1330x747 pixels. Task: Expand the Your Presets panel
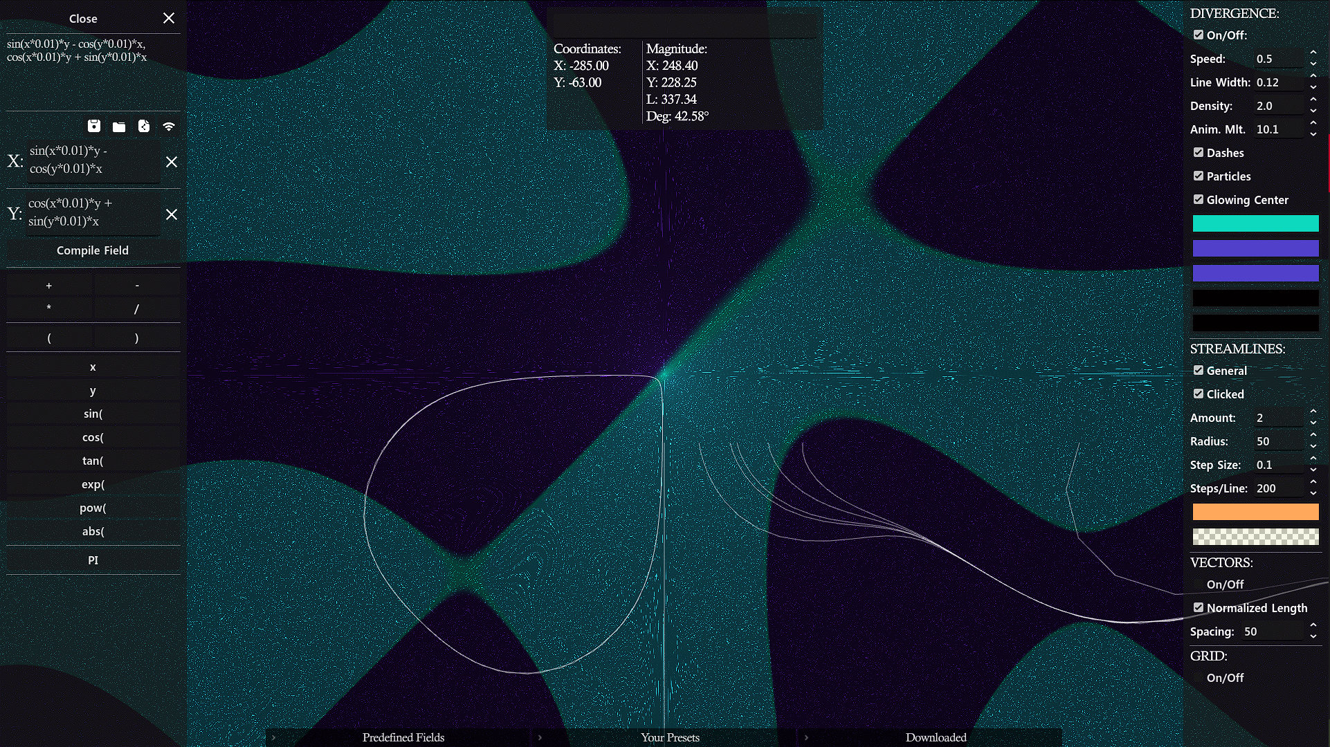pos(669,737)
